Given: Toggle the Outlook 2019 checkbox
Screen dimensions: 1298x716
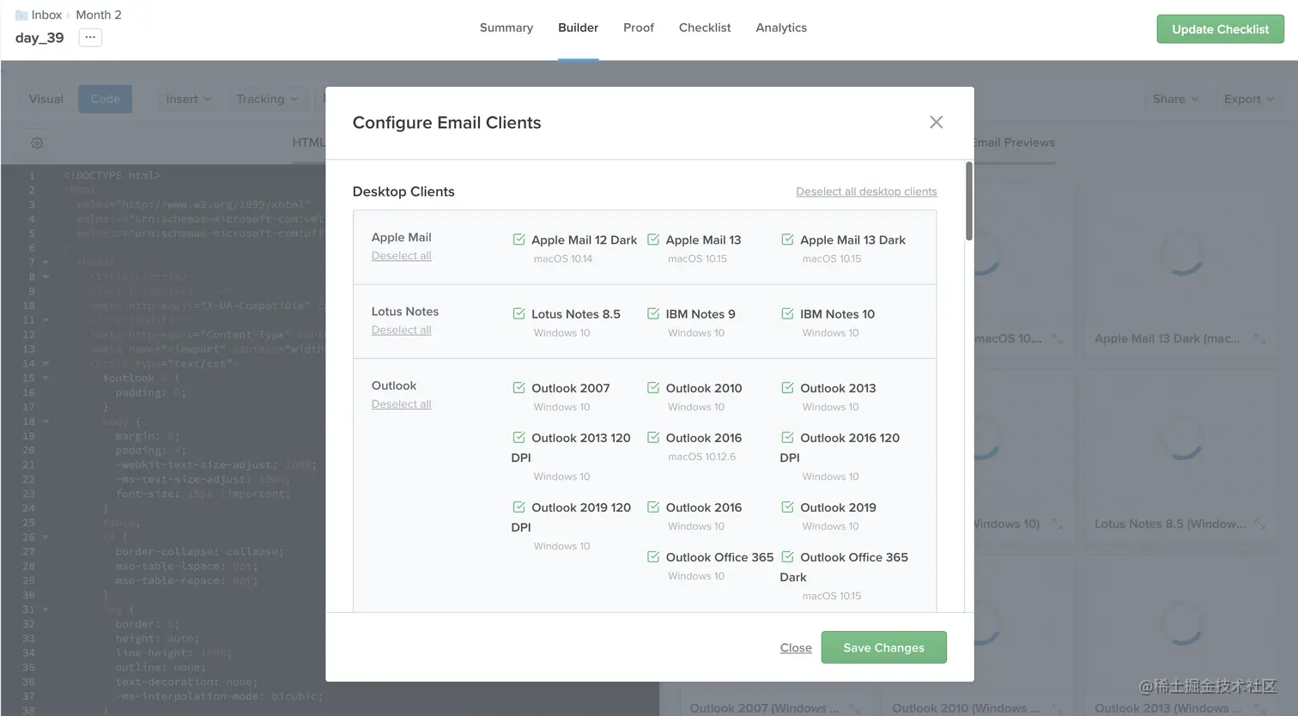Looking at the screenshot, I should 787,507.
